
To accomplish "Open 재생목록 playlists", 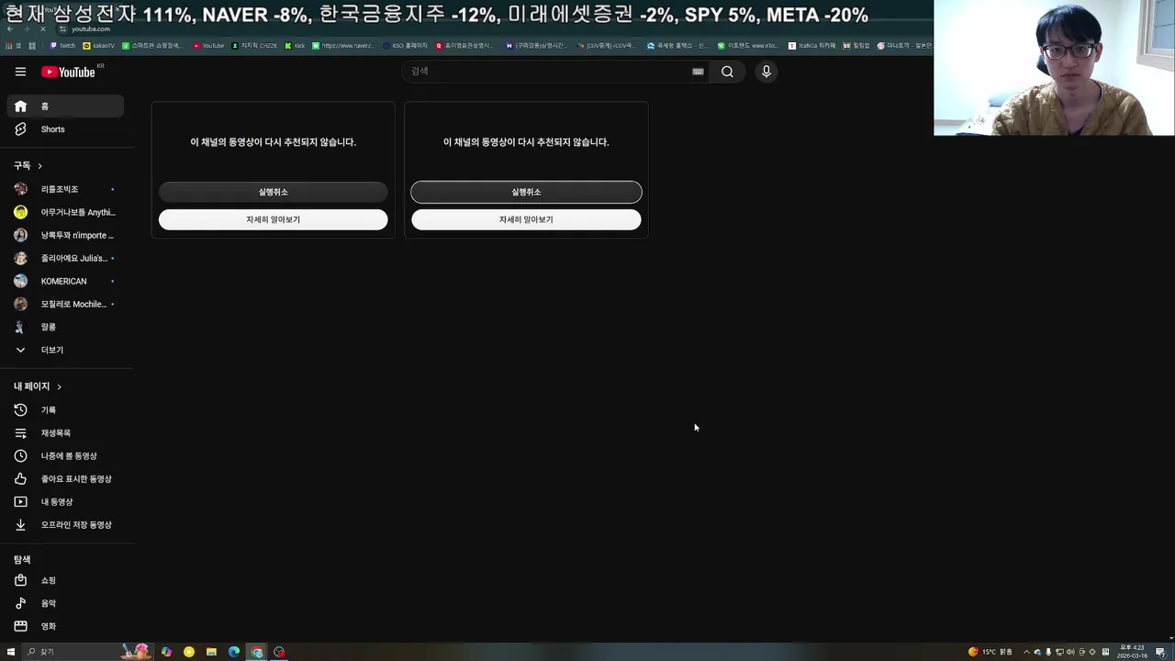I will tap(65, 433).
